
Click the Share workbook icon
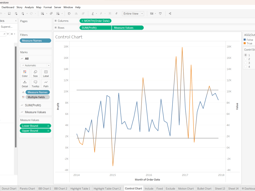point(170,13)
